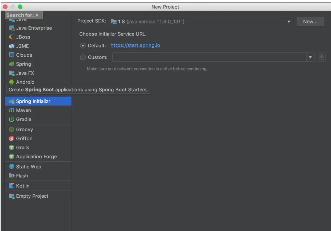The width and height of the screenshot is (331, 231).
Task: Select Java FX project type
Action: point(38,73)
